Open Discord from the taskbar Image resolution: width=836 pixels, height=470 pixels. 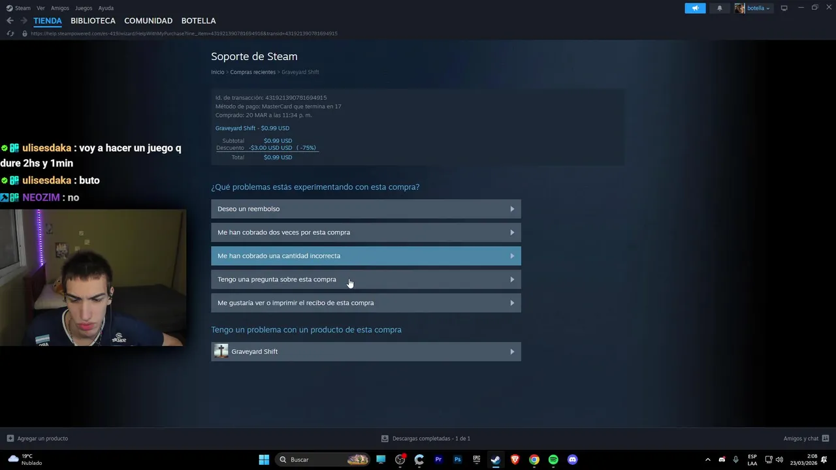573,460
